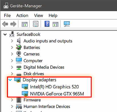Click the Batteries category icon
The height and width of the screenshot is (112, 117).
(19, 47)
